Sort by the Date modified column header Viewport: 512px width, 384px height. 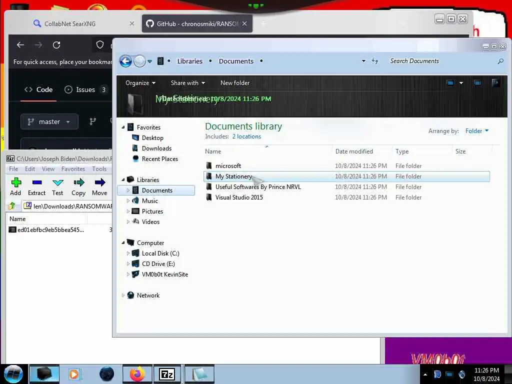tap(354, 151)
